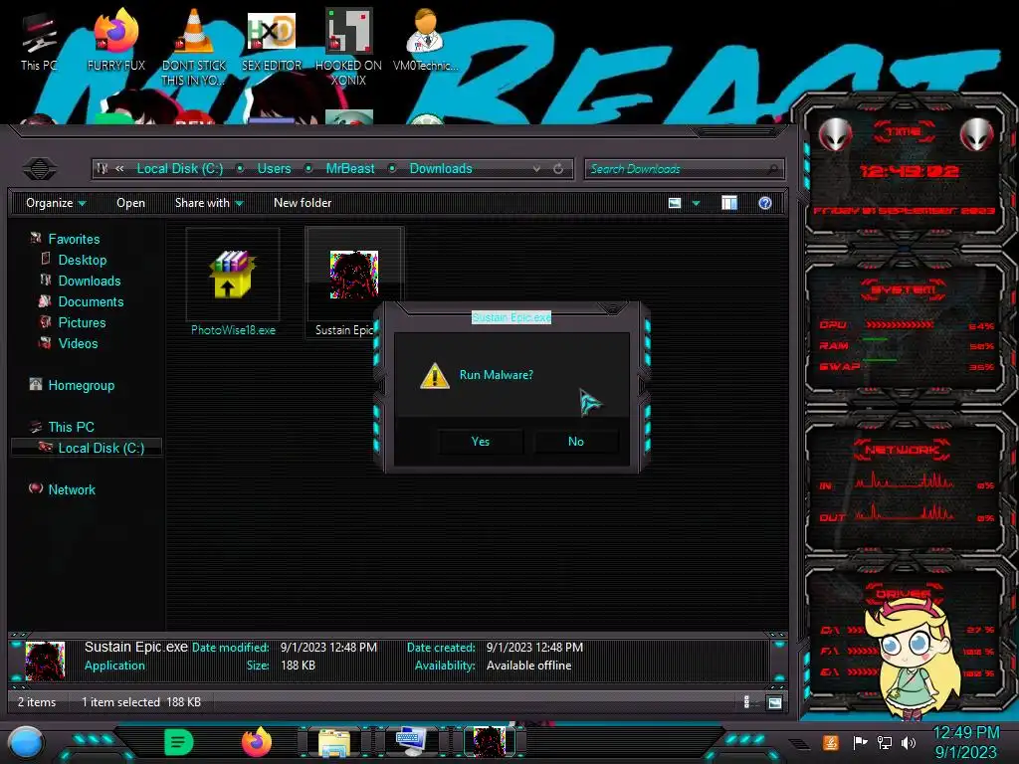Open the volume speaker tray icon

(x=909, y=742)
